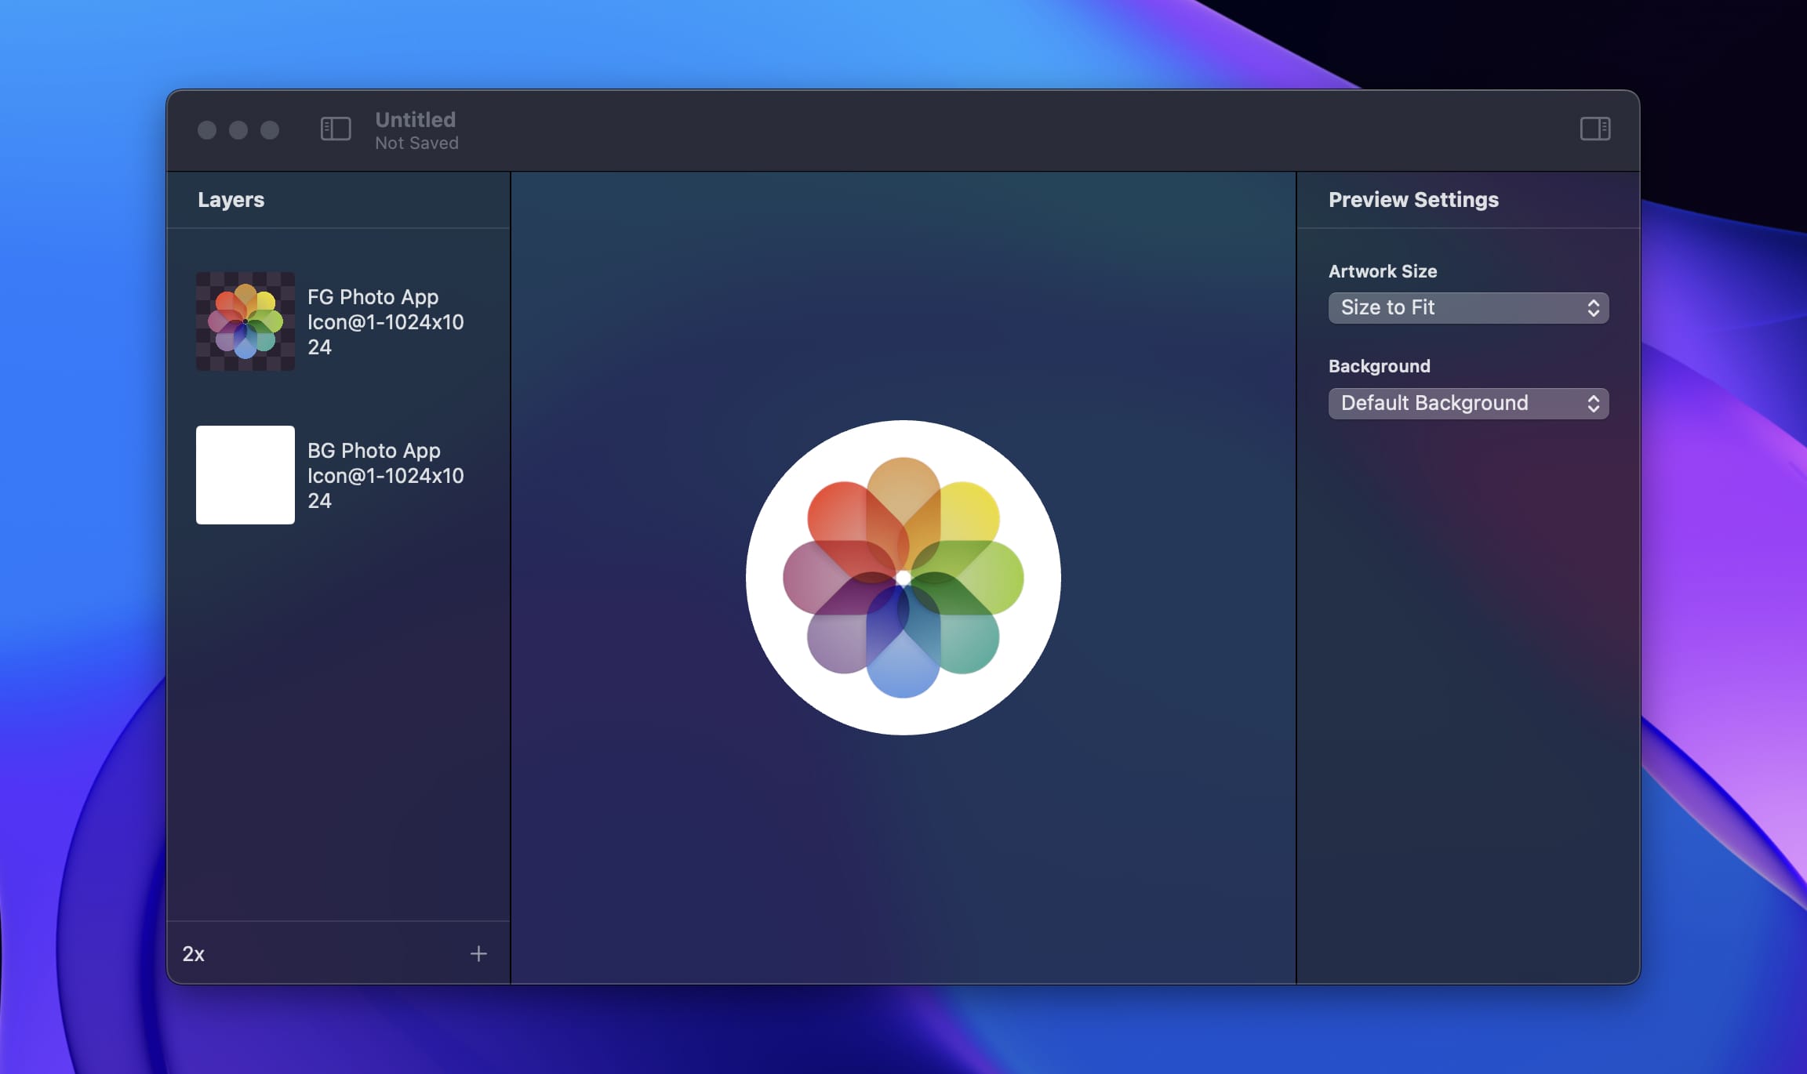Toggle the Layers sidebar visibility icon

tap(334, 129)
